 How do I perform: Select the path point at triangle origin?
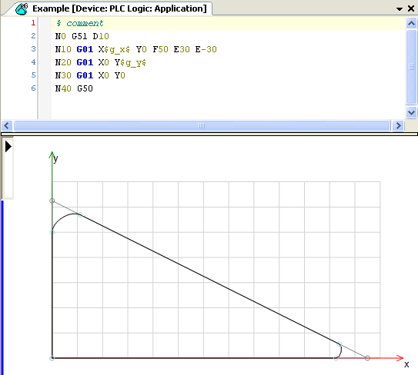point(52,358)
